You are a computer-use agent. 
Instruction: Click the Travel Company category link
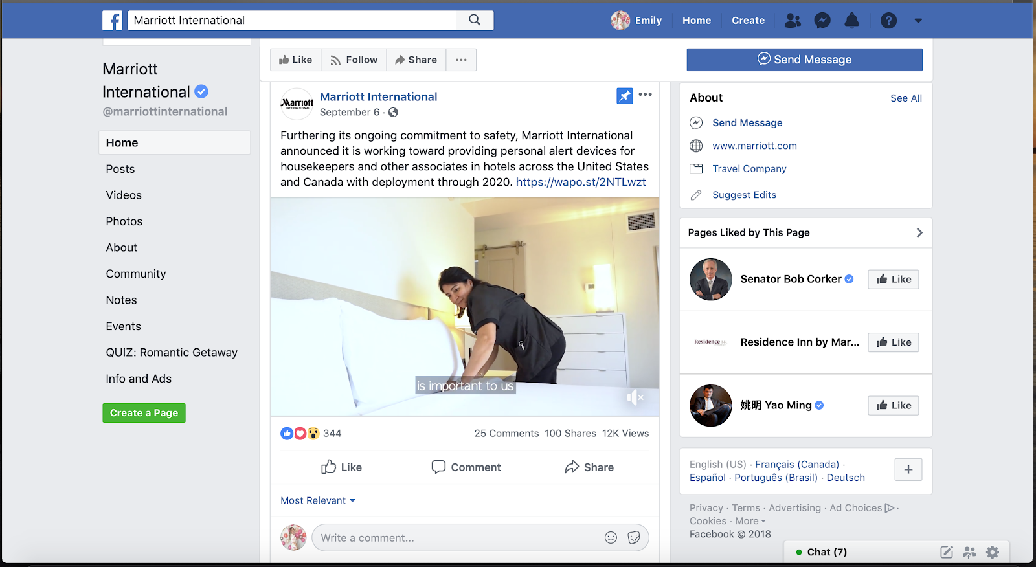(x=749, y=169)
